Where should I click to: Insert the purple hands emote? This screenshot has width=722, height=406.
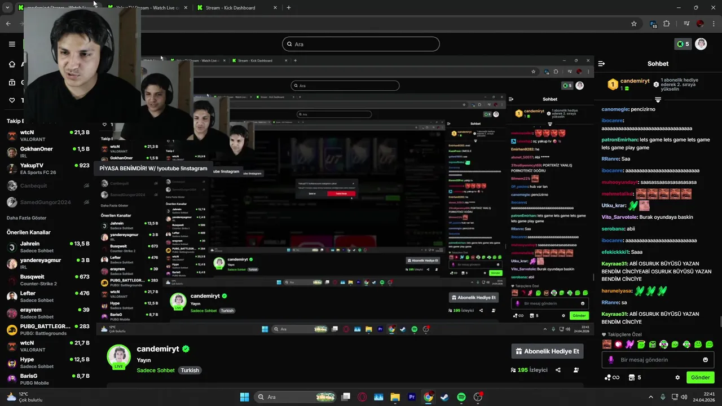[629, 345]
